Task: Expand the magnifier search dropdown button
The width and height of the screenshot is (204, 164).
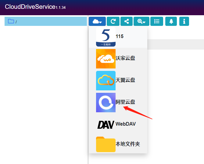Action: 141,21
